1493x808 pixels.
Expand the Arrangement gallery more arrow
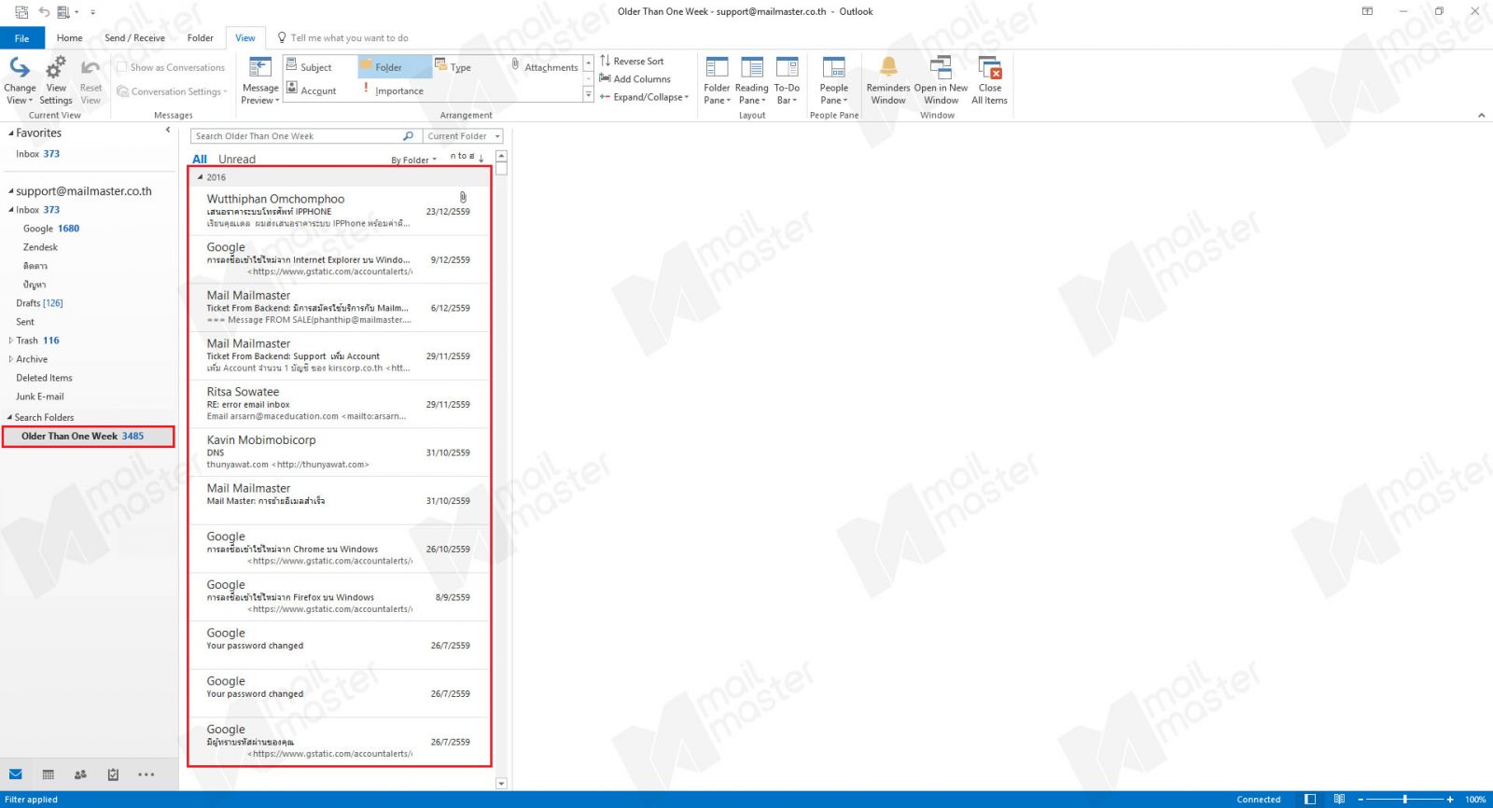(589, 95)
